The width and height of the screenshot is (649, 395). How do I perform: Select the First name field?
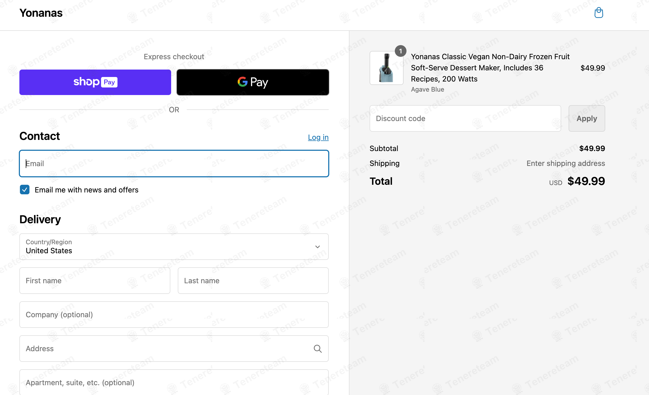click(95, 281)
